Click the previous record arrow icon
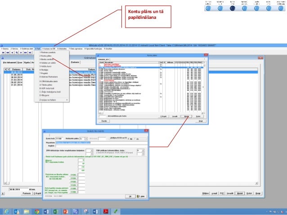287x215 pixels. coord(12,53)
